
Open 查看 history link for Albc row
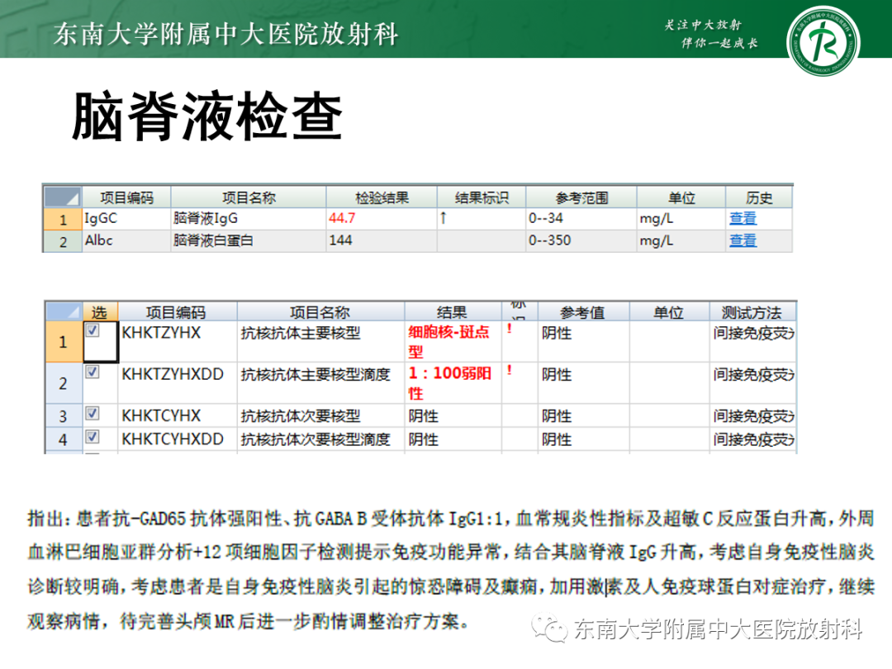pyautogui.click(x=743, y=240)
